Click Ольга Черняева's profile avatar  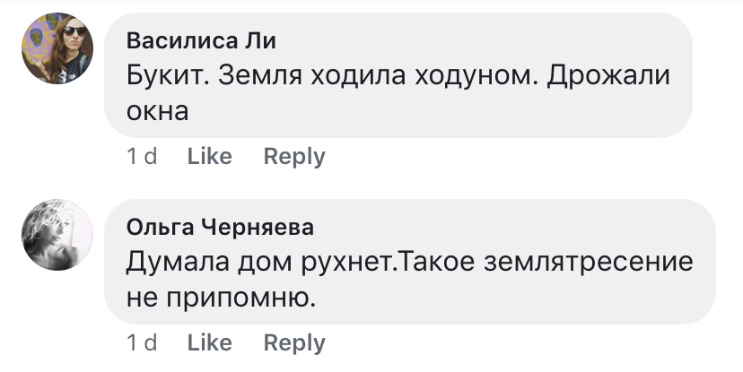click(58, 234)
